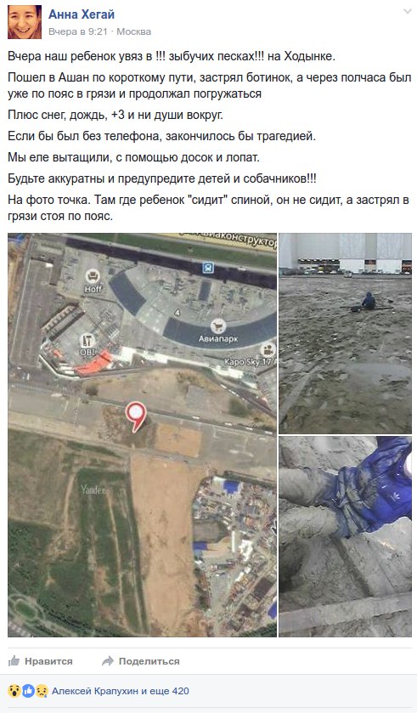Viewport: 417px width, 713px height.
Task: Click the OBI store icon on map
Action: coord(87,340)
